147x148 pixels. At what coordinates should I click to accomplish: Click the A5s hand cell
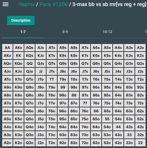(x=107, y=48)
